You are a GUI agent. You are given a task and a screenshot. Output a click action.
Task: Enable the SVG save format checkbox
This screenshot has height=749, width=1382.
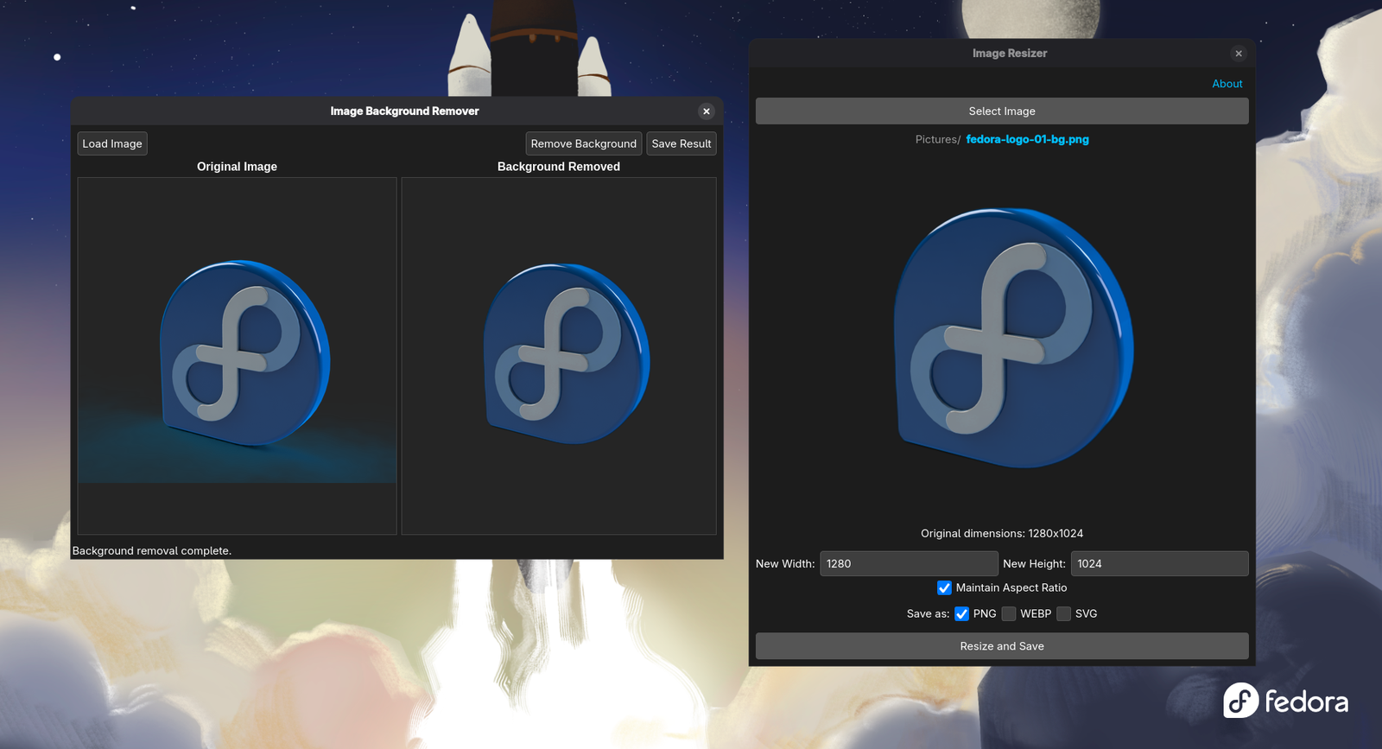point(1063,613)
